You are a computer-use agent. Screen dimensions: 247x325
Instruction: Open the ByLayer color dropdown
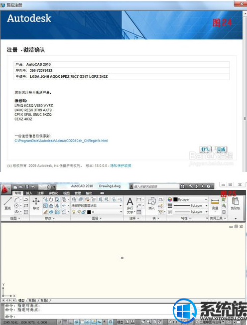190,199
